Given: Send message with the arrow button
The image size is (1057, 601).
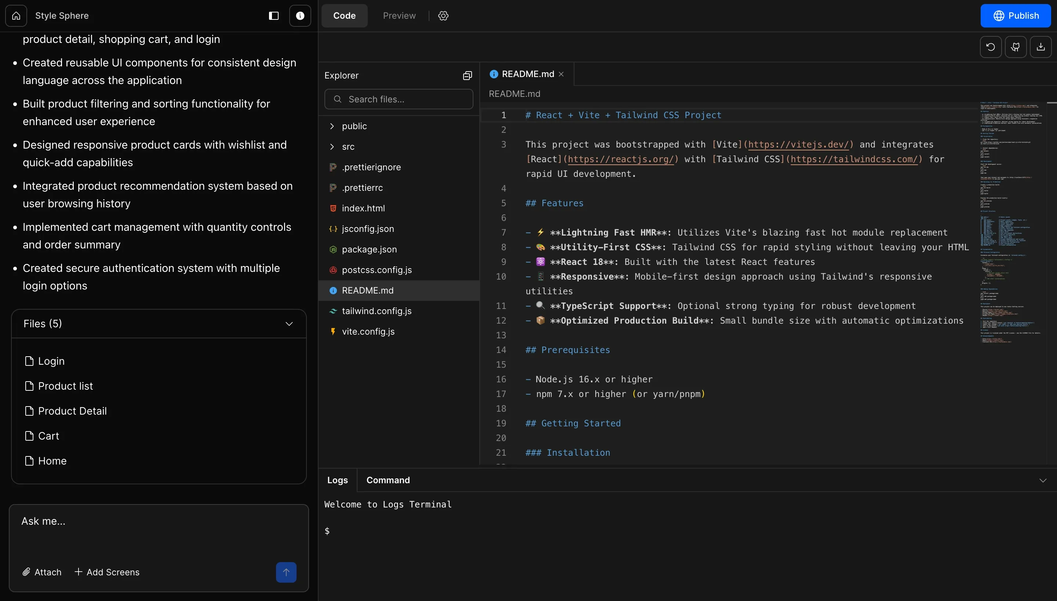Looking at the screenshot, I should click(286, 572).
